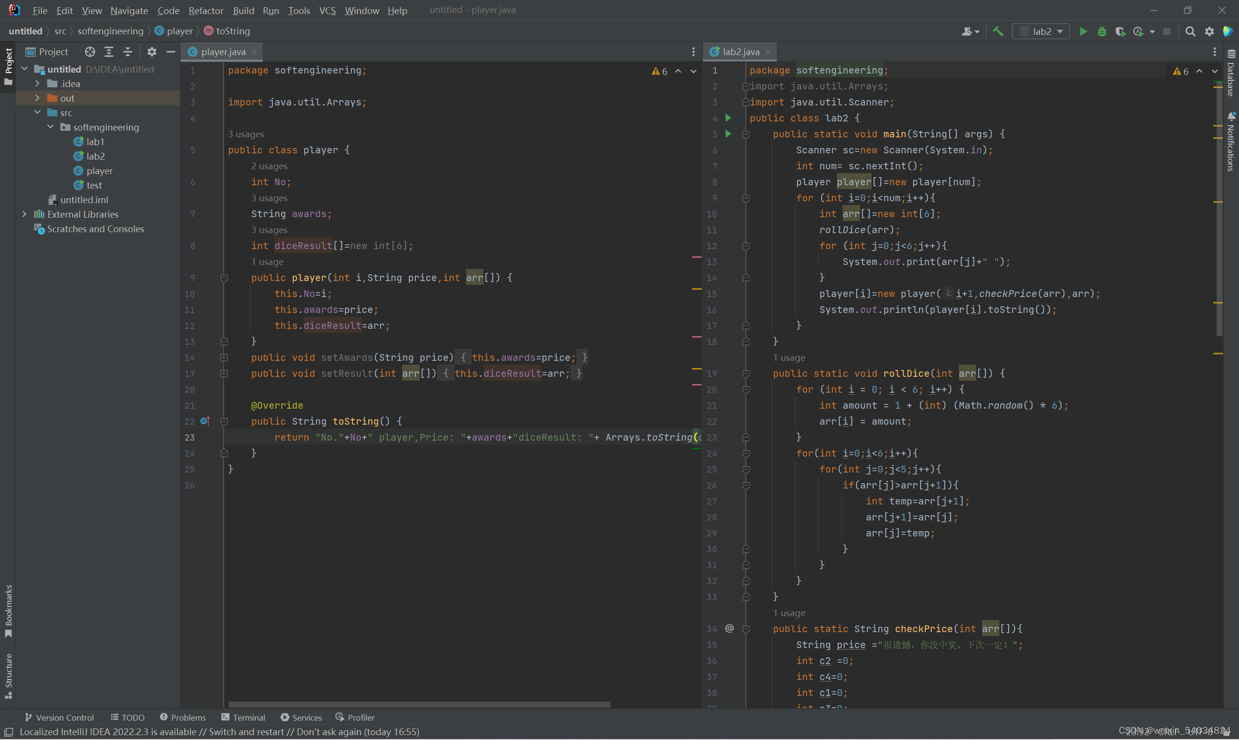Switch to player.java editor tab
1239x740 pixels.
click(223, 52)
